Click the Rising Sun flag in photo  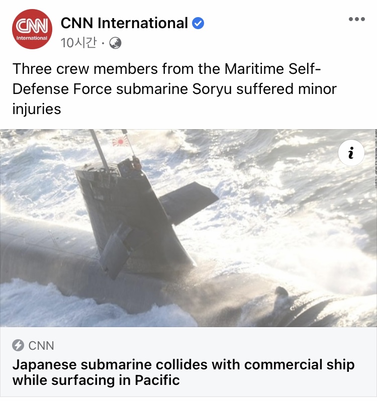point(120,141)
